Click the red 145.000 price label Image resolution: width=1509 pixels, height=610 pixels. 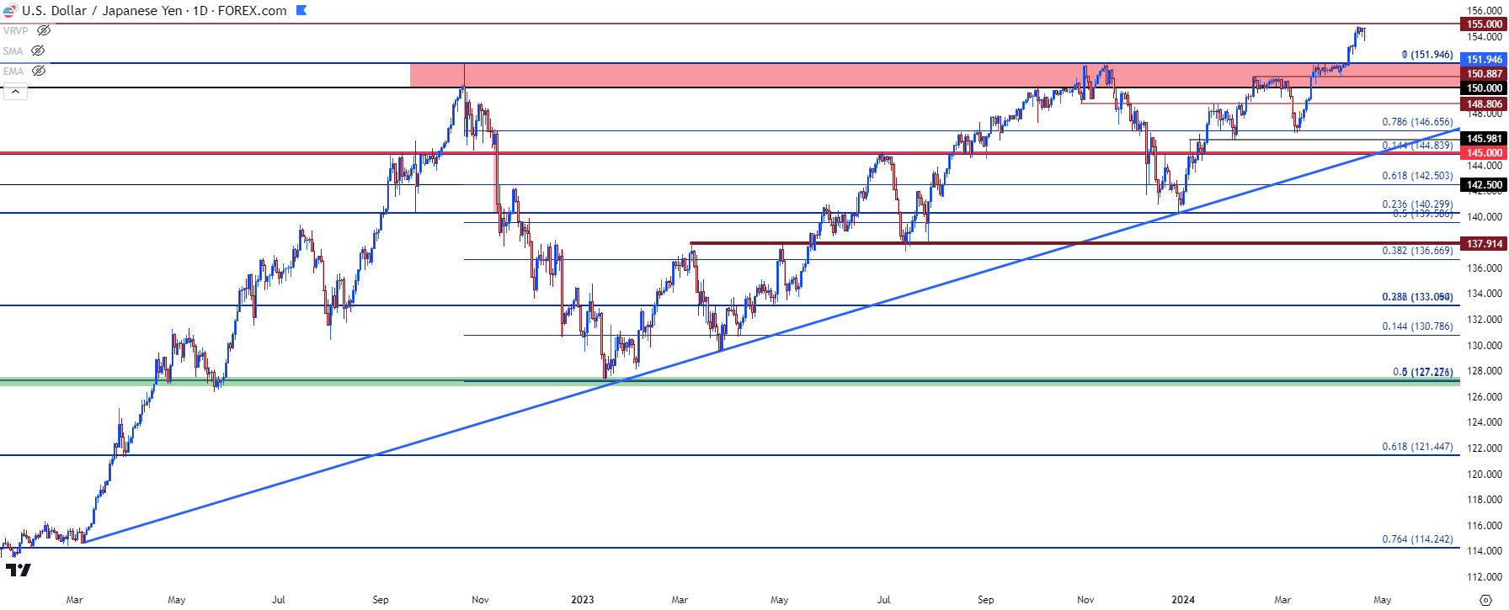coord(1484,153)
